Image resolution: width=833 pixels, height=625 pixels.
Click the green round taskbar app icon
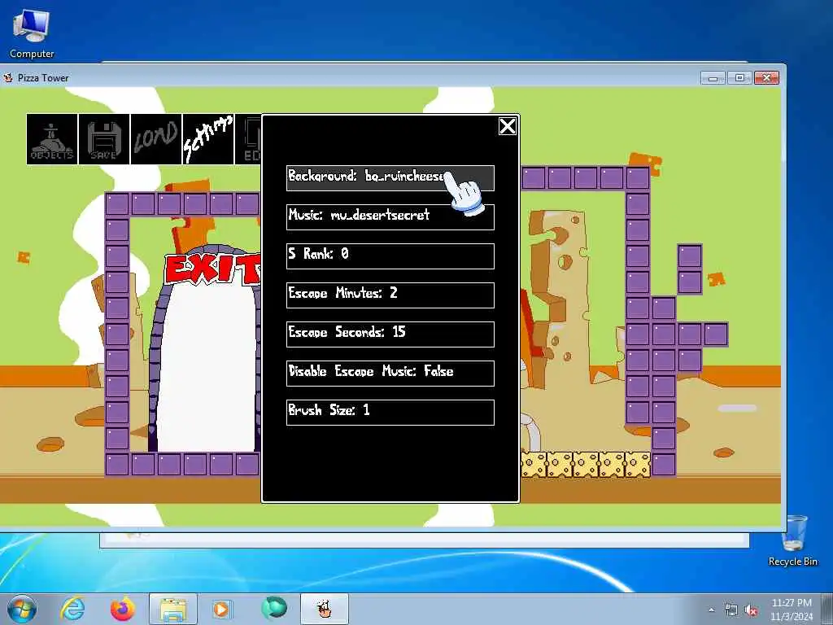pyautogui.click(x=273, y=609)
